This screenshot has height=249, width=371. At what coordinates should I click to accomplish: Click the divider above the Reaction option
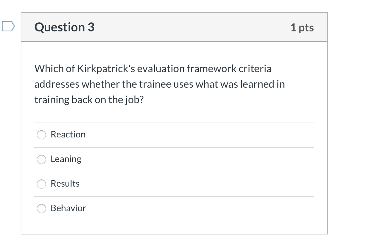pos(174,123)
